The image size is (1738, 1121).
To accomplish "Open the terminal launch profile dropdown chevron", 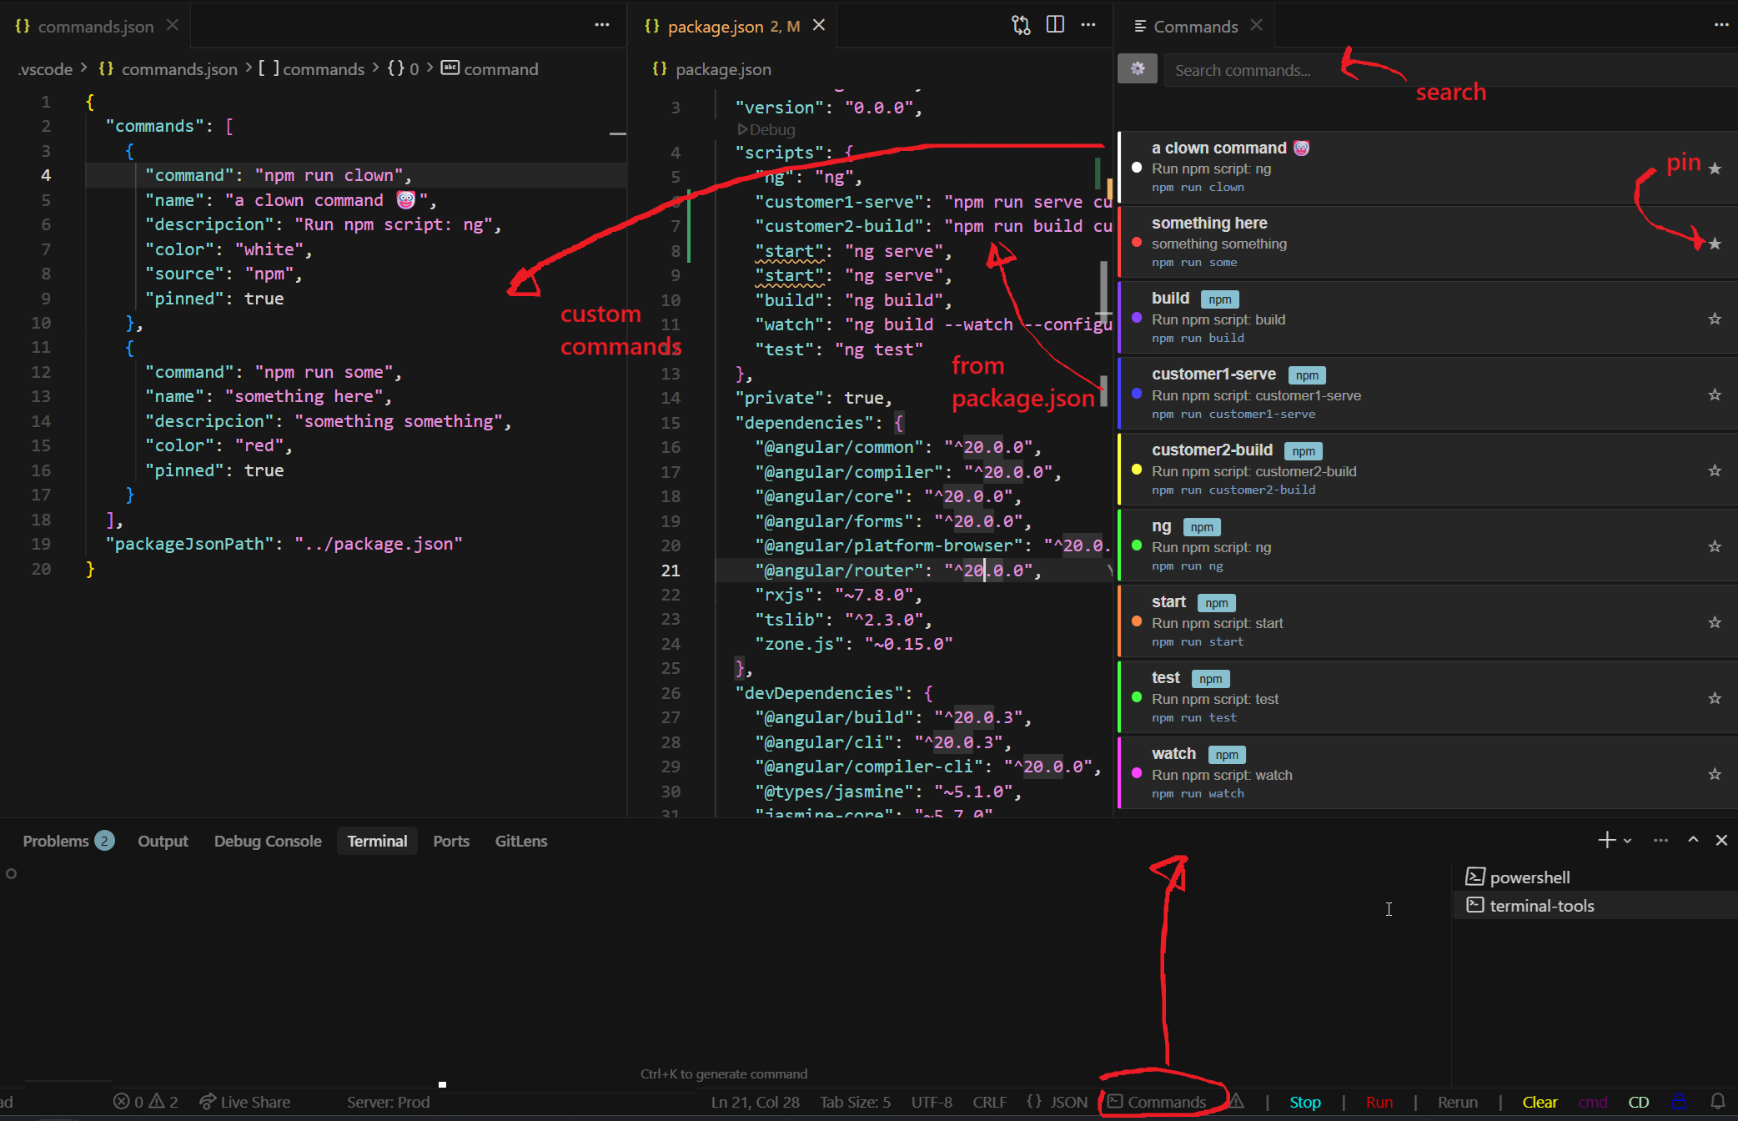I will [1625, 839].
